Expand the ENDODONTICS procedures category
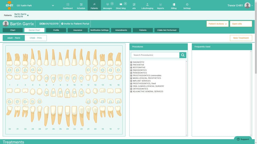This screenshot has width=257, height=144. coord(131,70)
